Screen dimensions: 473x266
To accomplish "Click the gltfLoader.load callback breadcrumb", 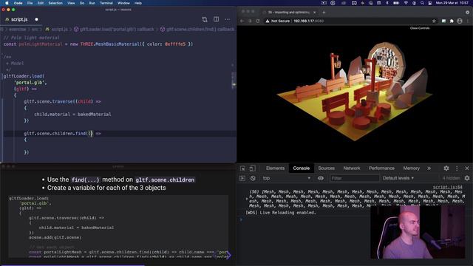I will click(114, 30).
